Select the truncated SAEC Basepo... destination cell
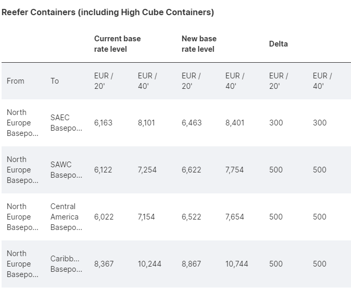The width and height of the screenshot is (351, 288). pyautogui.click(x=66, y=123)
